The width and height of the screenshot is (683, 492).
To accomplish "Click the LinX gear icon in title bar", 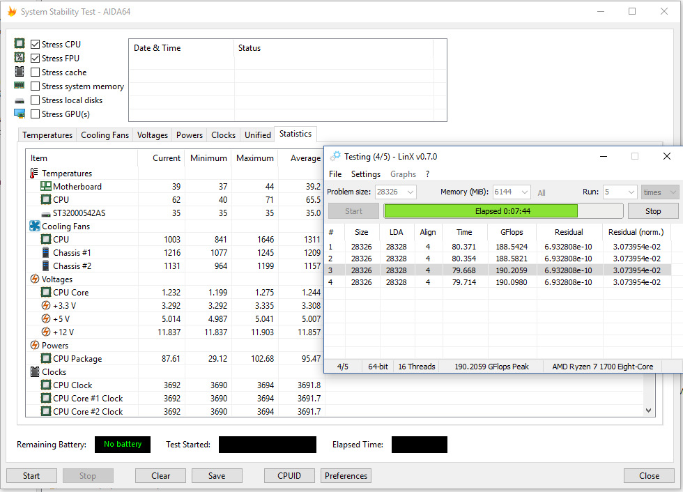I will (336, 157).
